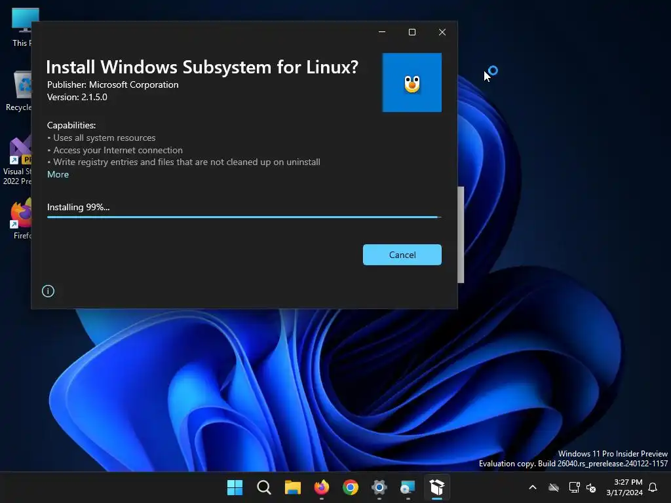Click the Version: 2.1.5.0 text
671x503 pixels.
77,97
